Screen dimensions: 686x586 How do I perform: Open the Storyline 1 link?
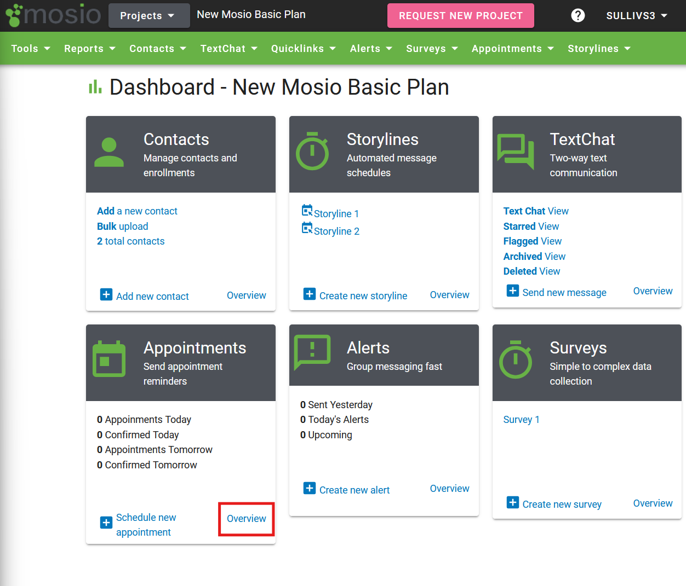[x=336, y=214]
